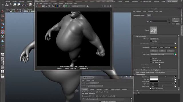Image resolution: width=183 pixels, height=102 pixels.
Task: Switch to Indirect Lighting tab in Render Settings
Action: click(x=115, y=90)
